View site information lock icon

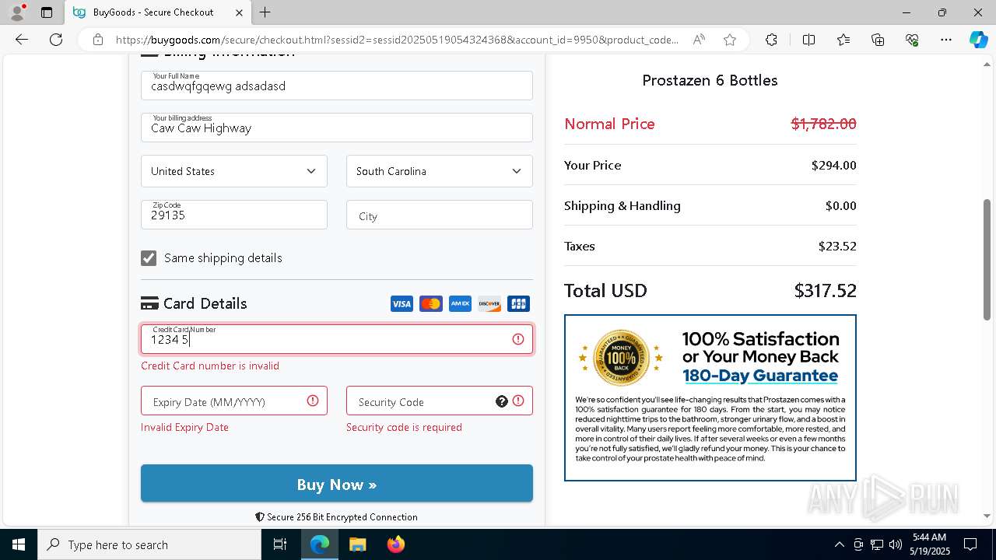[x=97, y=40]
